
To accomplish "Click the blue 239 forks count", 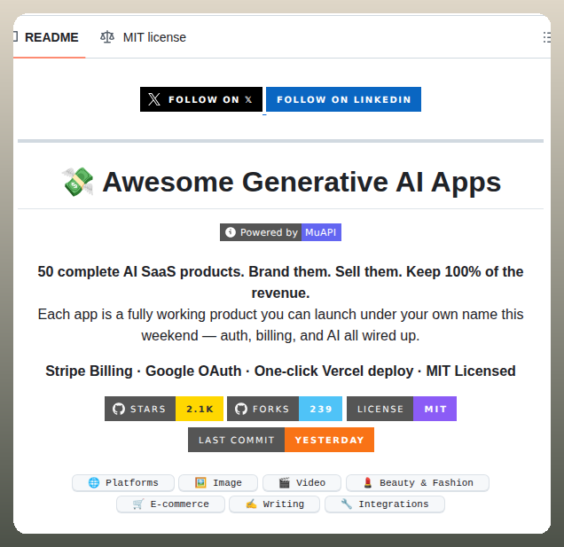I will 320,409.
